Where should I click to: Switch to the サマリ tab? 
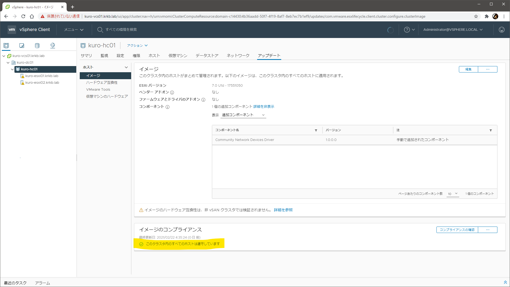click(x=86, y=56)
